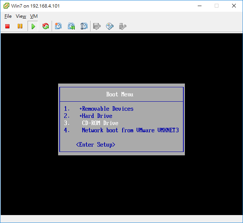Take a snapshot with the clock icon
Image resolution: width=243 pixels, height=223 pixels.
click(x=58, y=26)
